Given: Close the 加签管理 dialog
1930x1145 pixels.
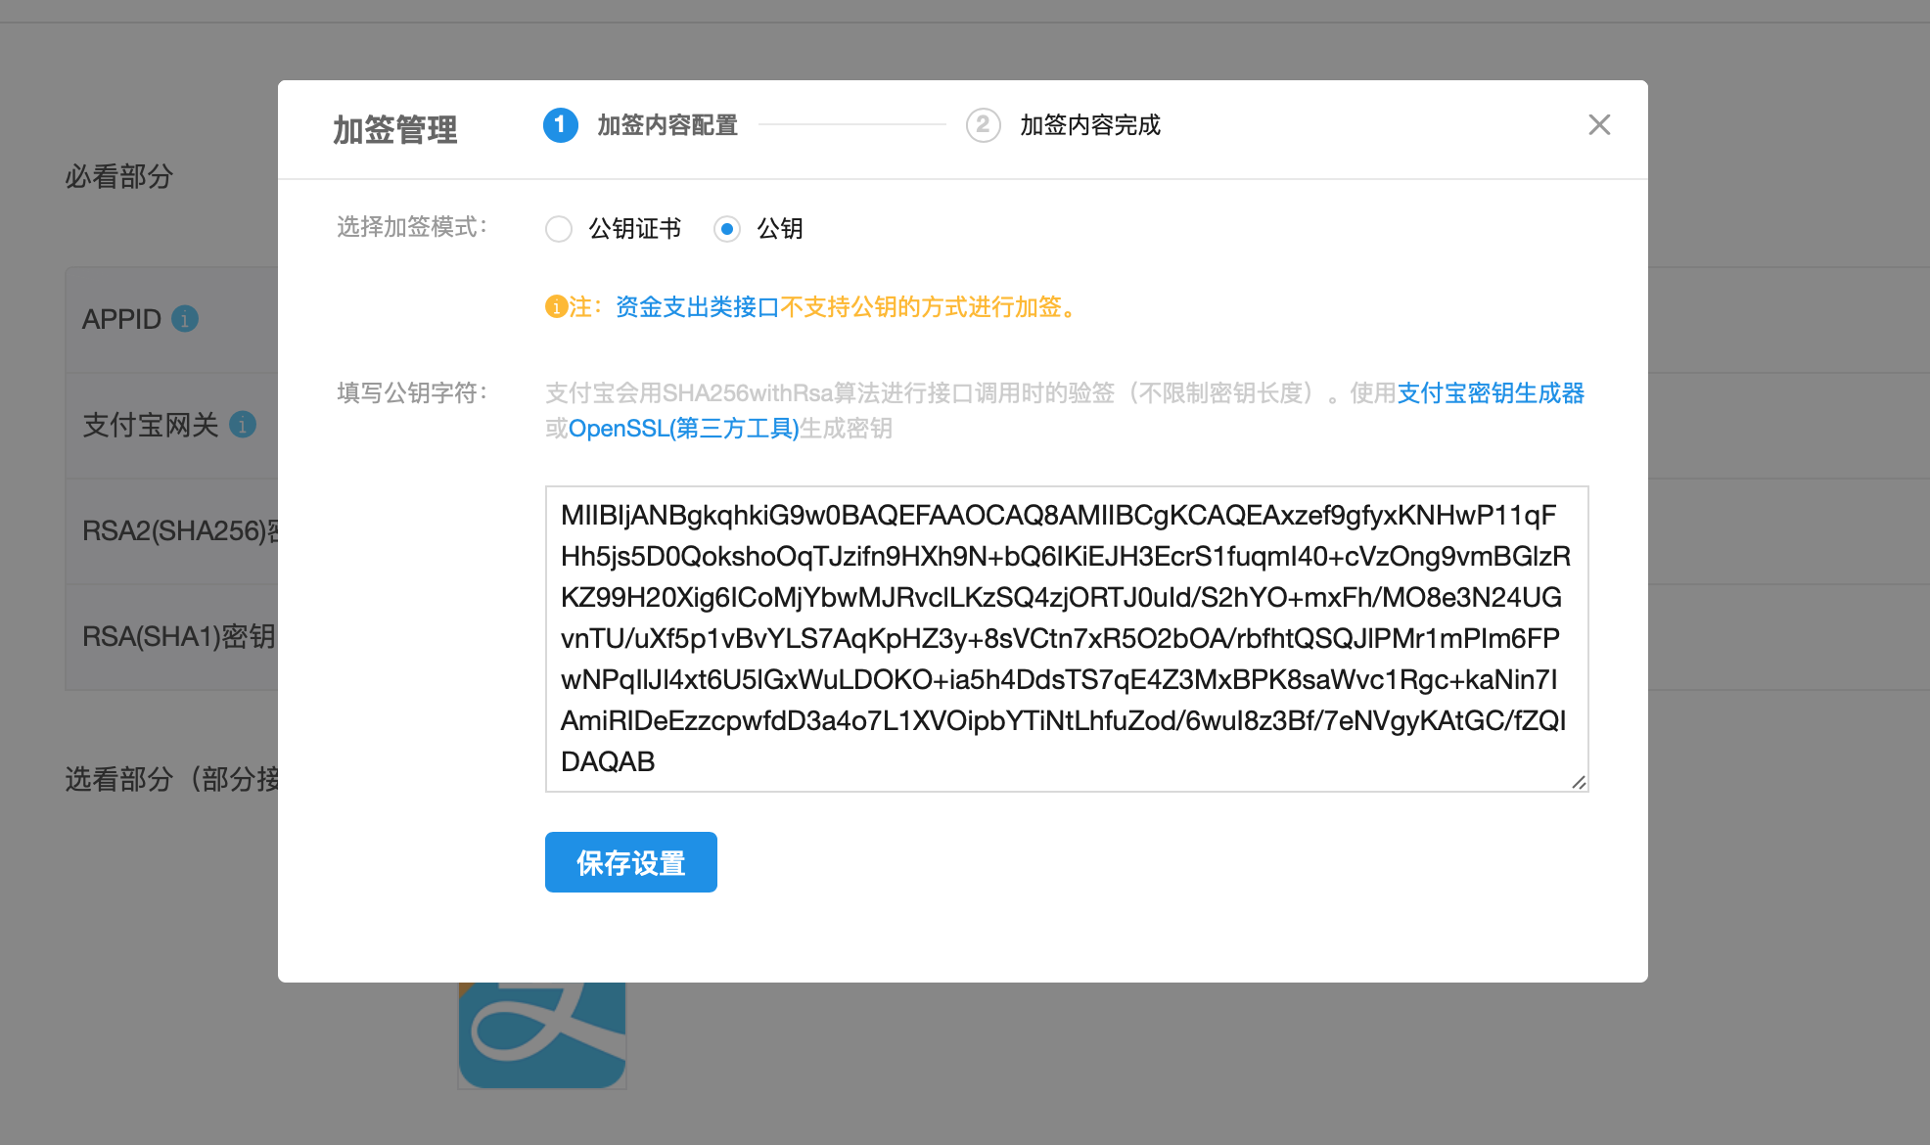Looking at the screenshot, I should pos(1599,125).
